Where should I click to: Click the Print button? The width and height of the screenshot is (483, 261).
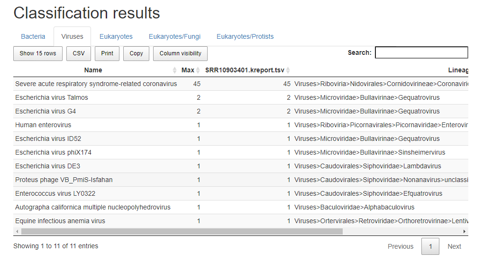pos(107,53)
